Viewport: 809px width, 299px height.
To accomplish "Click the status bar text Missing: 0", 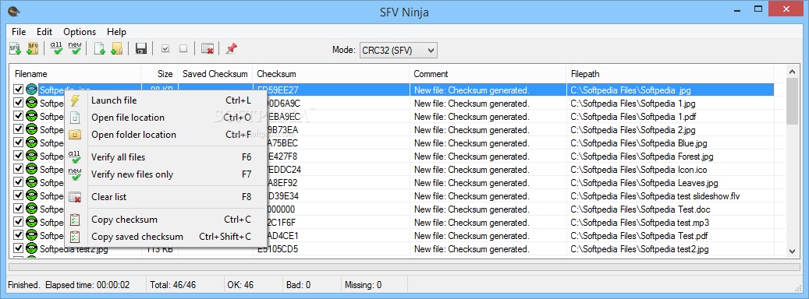I will pos(364,284).
